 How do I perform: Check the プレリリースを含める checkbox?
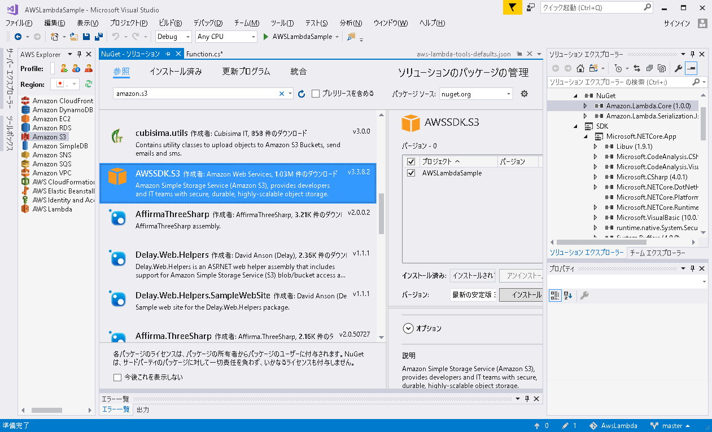[x=316, y=94]
